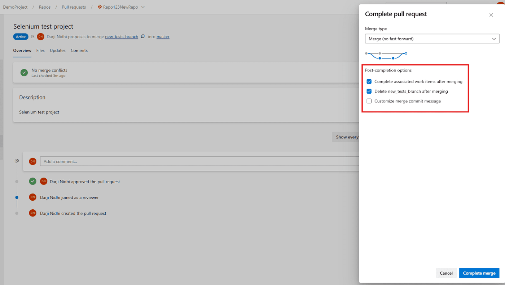Click 'Selenium test project' text under Description
505x285 pixels.
click(x=39, y=112)
